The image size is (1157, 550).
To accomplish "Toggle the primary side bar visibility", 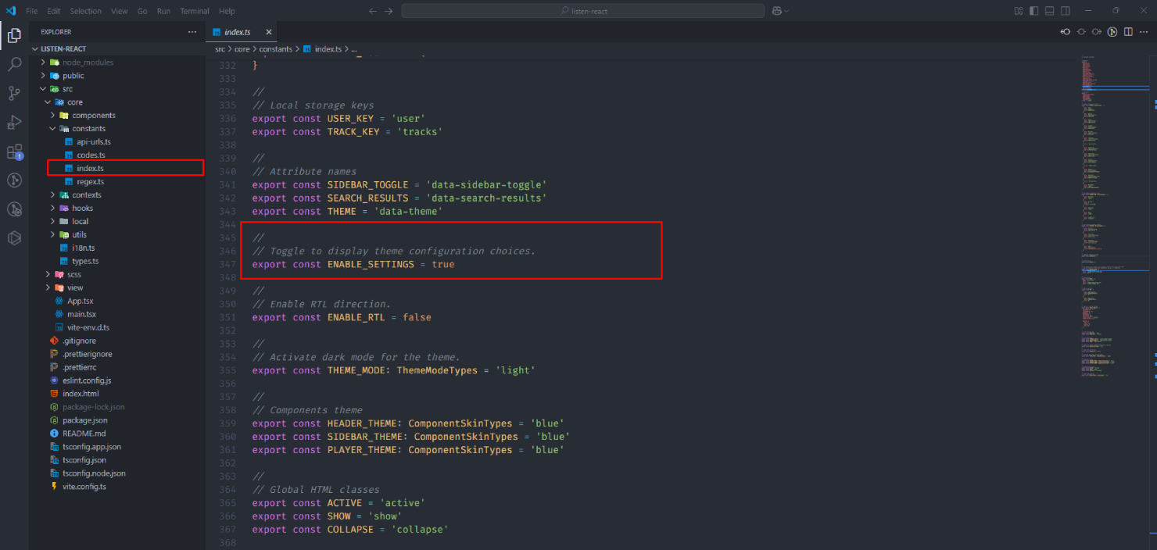I will coord(1033,11).
